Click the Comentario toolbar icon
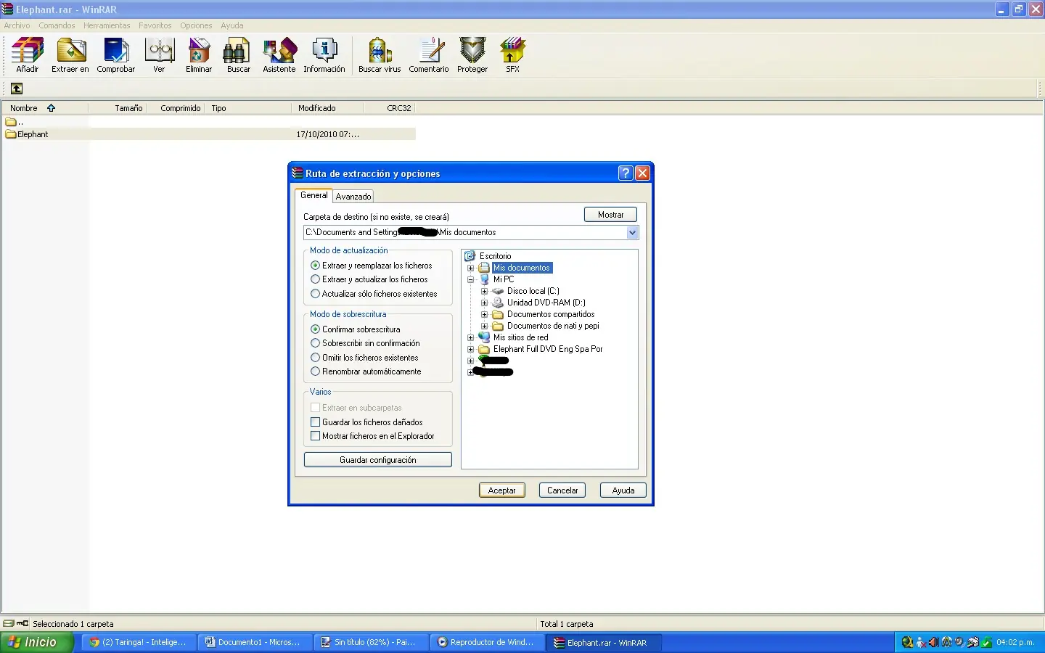This screenshot has width=1045, height=653. point(429,55)
